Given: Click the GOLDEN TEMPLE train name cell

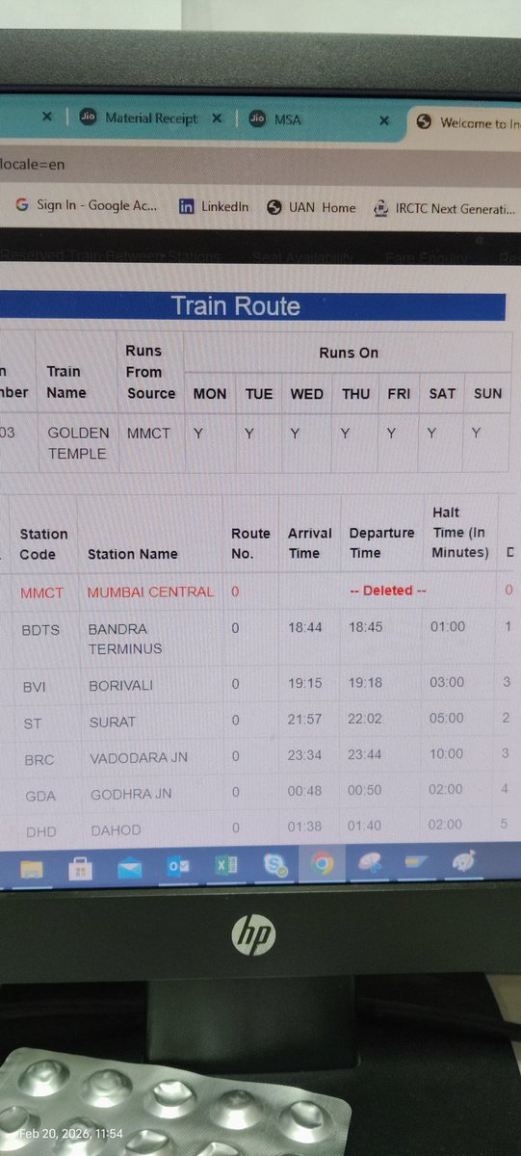Looking at the screenshot, I should click(x=78, y=443).
